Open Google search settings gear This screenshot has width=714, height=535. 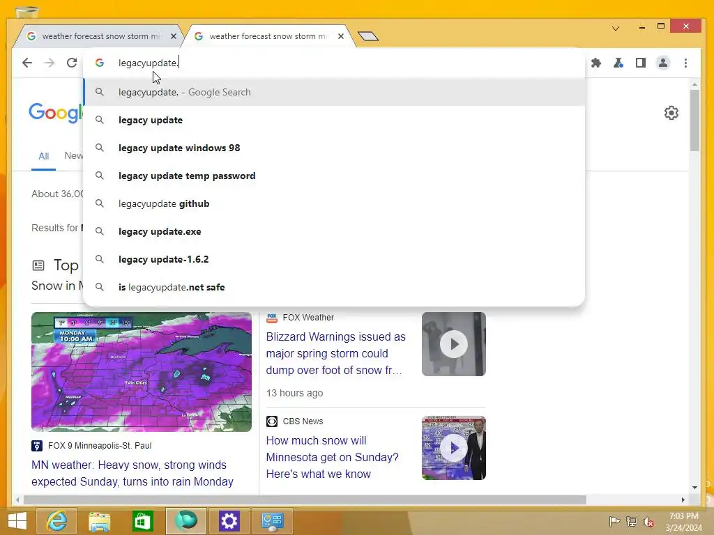click(x=671, y=112)
